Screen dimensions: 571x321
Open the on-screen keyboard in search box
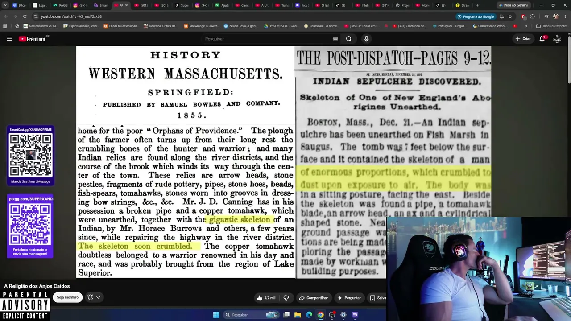point(335,39)
